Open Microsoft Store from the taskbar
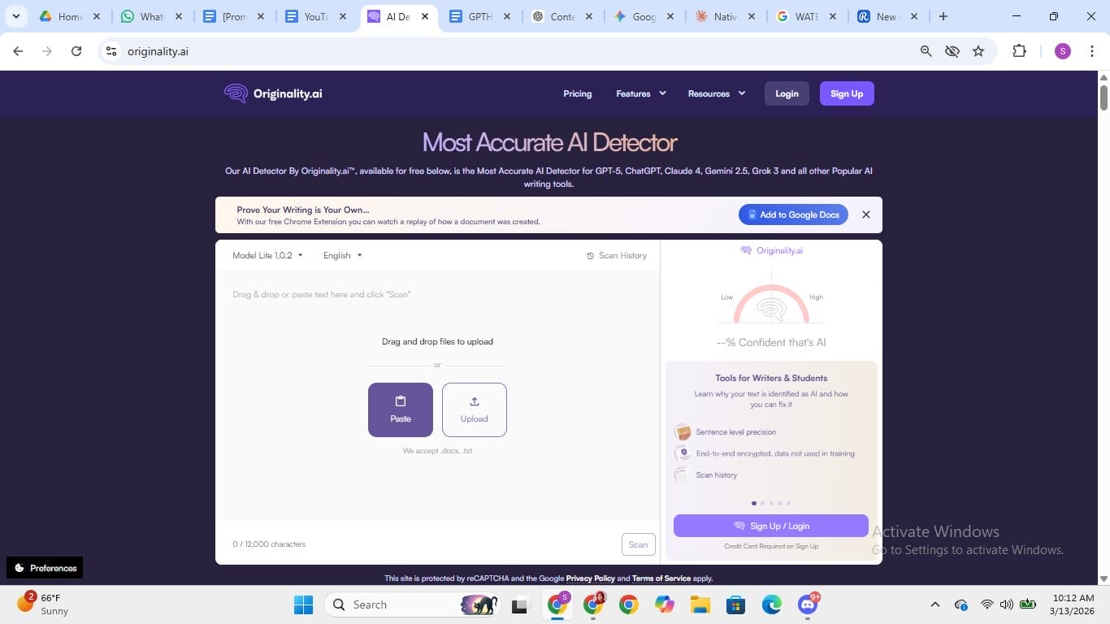This screenshot has height=624, width=1110. (x=736, y=604)
